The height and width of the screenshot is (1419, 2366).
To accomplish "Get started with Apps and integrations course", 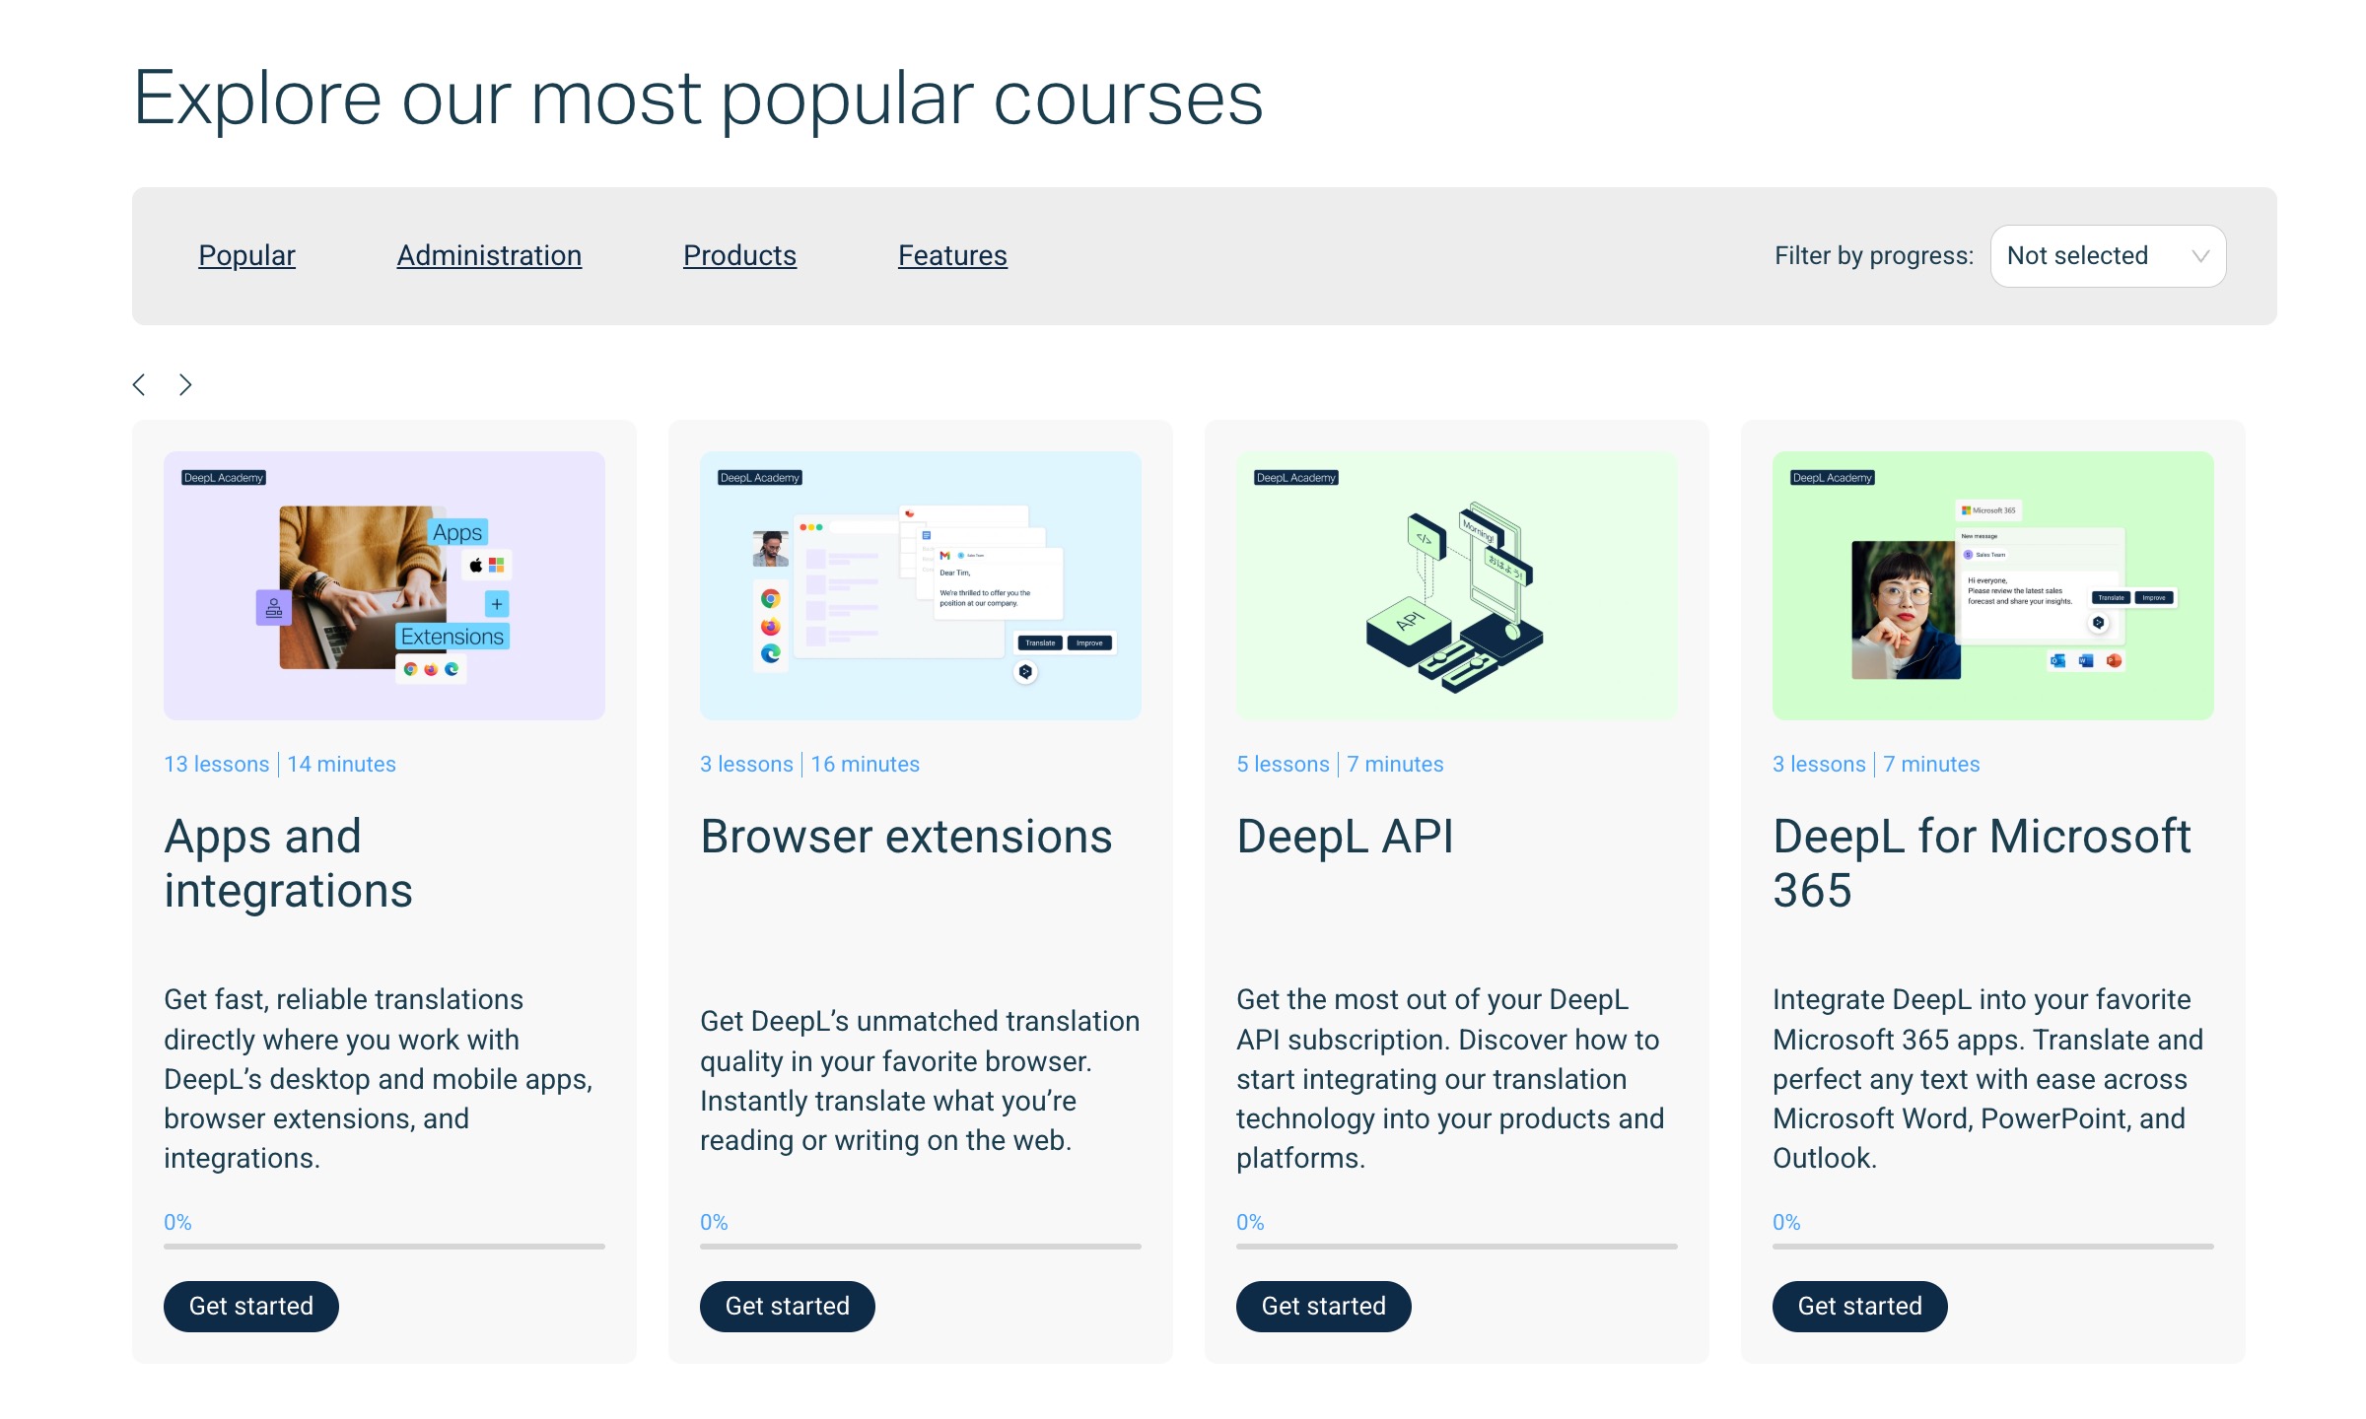I will [250, 1306].
